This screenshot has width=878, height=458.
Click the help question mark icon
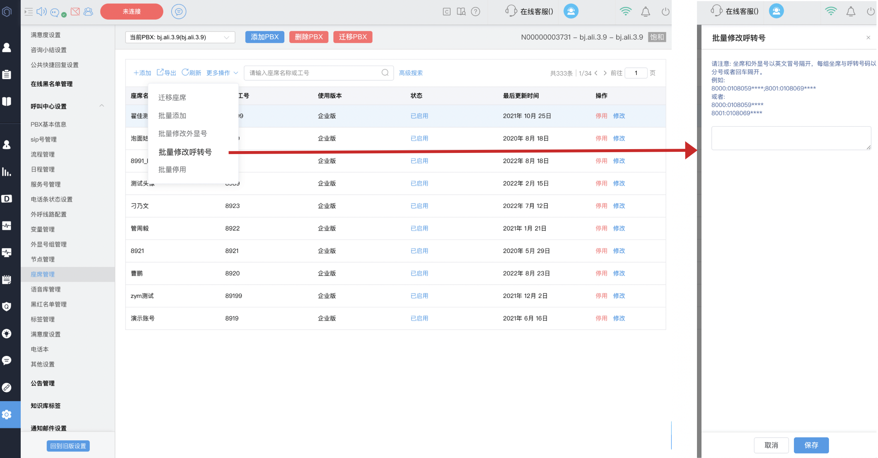click(476, 12)
